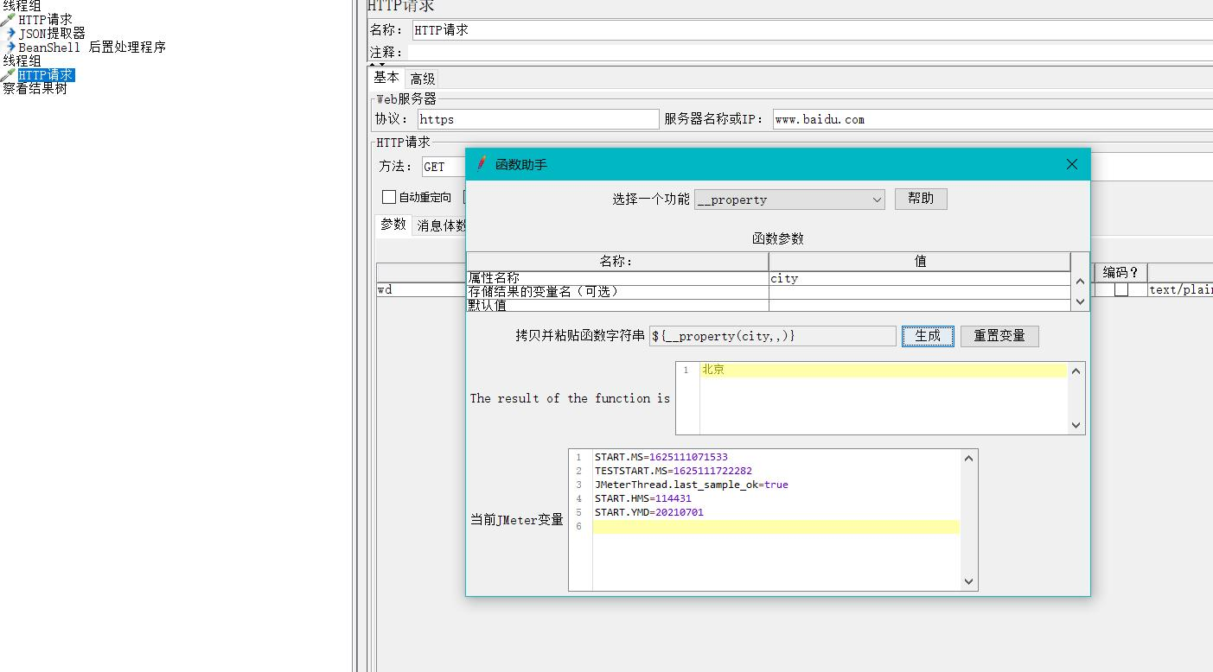Screen dimensions: 1213x672
Task: Close the 函数助手 dialog
Action: (x=1072, y=164)
